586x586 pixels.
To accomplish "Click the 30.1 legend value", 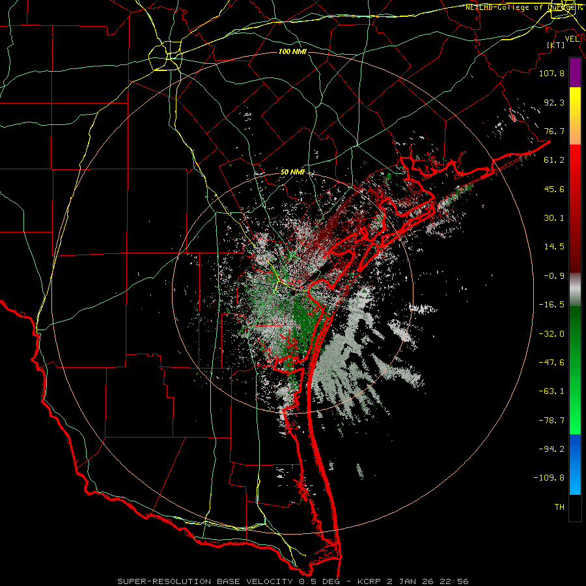I will pos(554,218).
